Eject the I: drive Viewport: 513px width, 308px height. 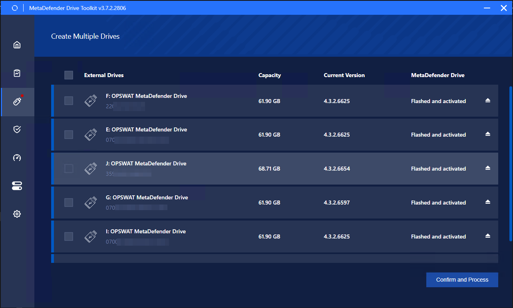pyautogui.click(x=488, y=236)
